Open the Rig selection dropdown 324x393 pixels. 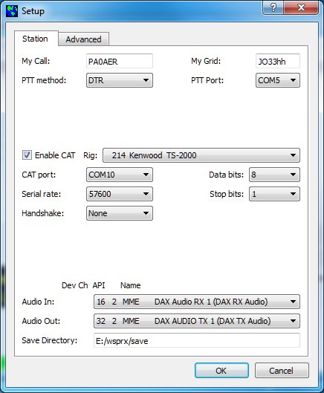click(x=201, y=155)
